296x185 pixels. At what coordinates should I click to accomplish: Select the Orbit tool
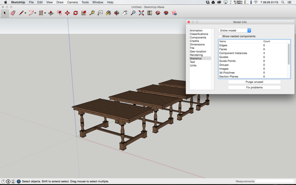coord(116,13)
